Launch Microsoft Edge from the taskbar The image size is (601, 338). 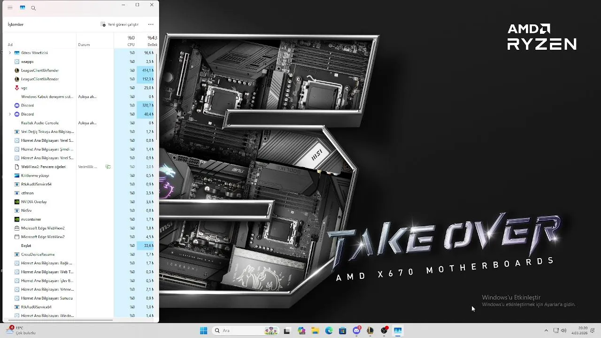329,330
